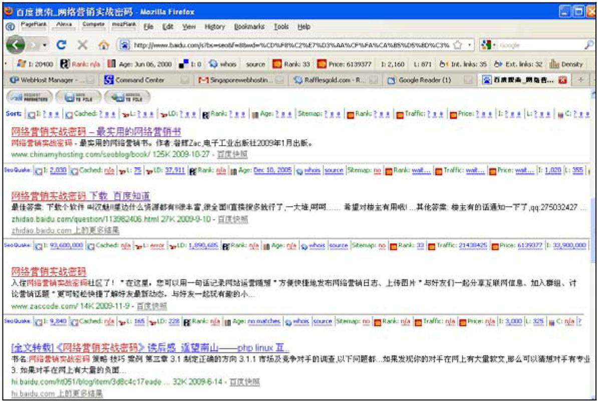Screen dimensions: 598x402
Task: Stop loading the page
Action: (82, 45)
